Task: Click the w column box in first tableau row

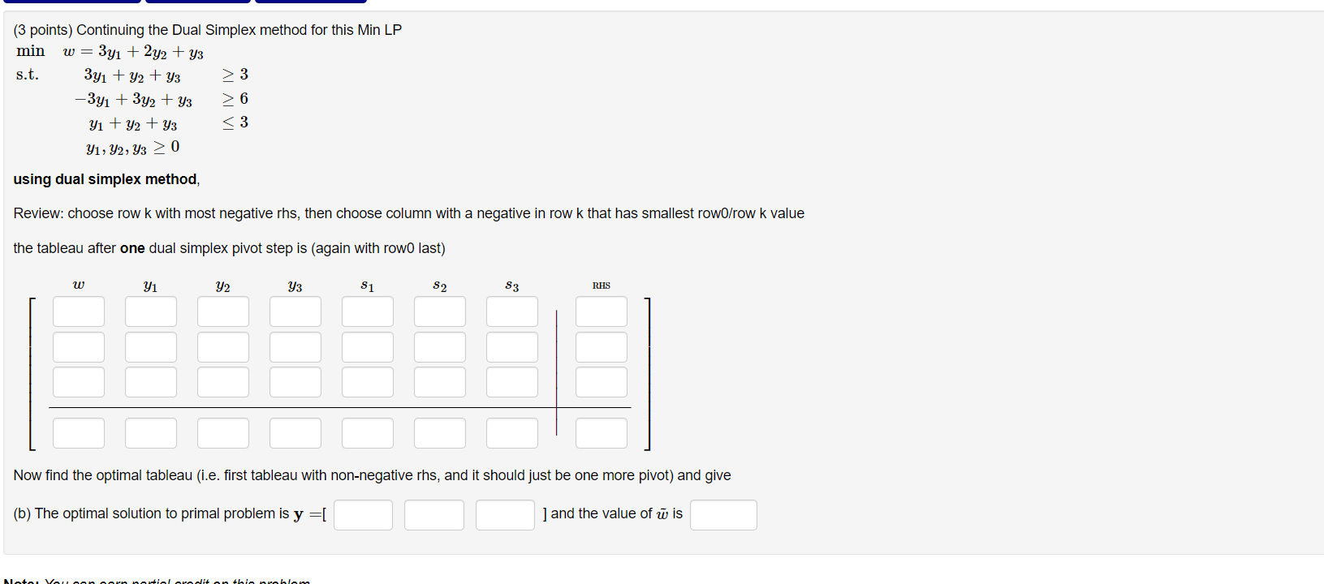Action: pos(78,311)
